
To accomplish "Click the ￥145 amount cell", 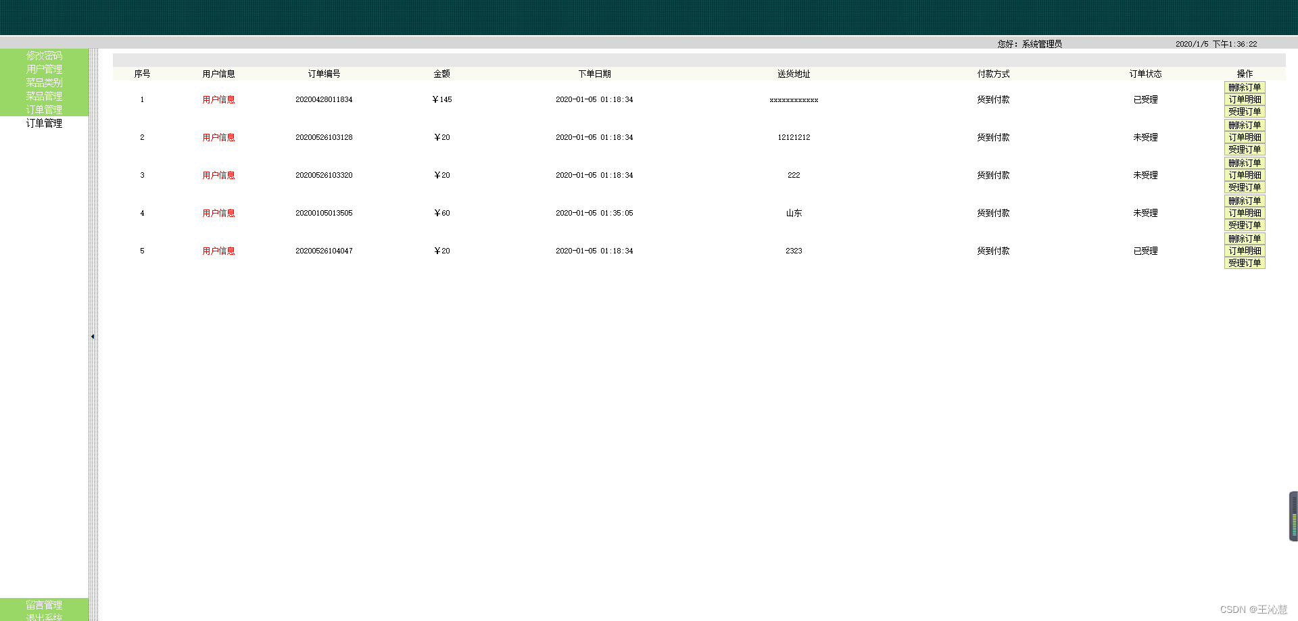I will [x=441, y=99].
